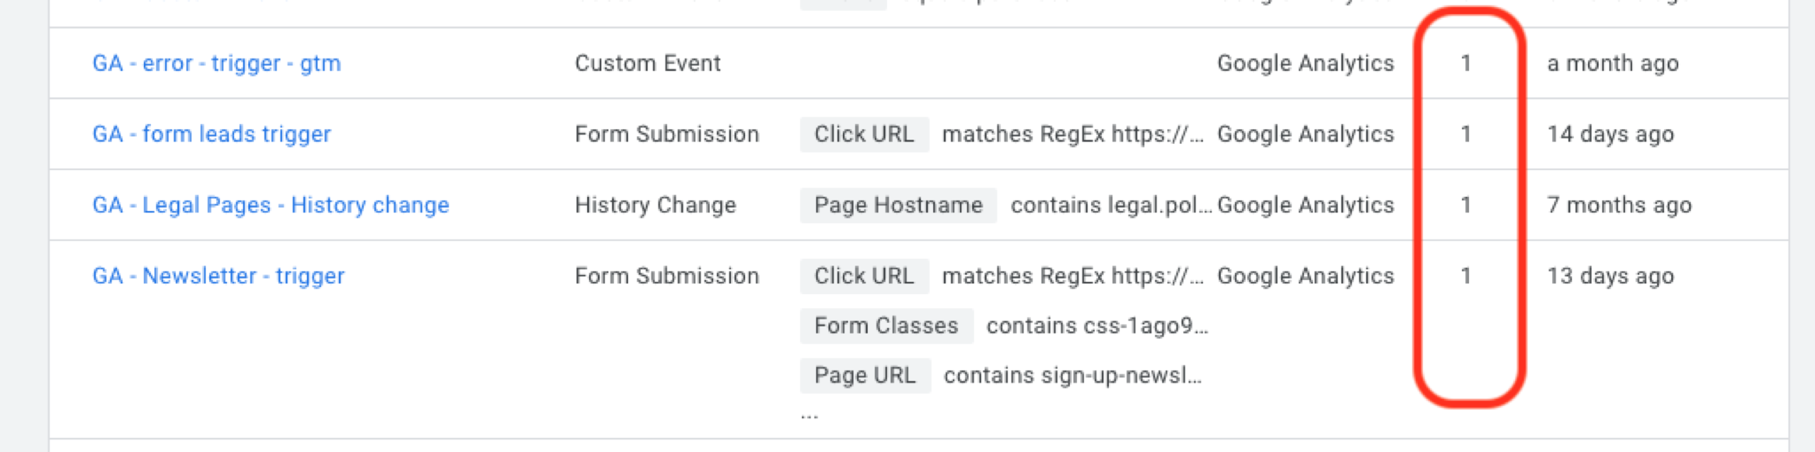Click Google Analytics folder in error trigger row
This screenshot has height=452, width=1815.
[x=1305, y=64]
